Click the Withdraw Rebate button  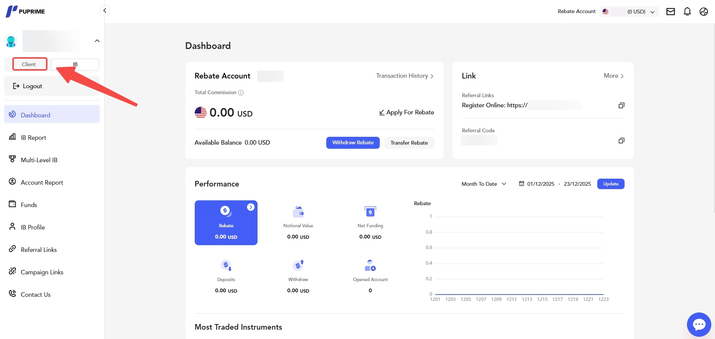click(352, 143)
